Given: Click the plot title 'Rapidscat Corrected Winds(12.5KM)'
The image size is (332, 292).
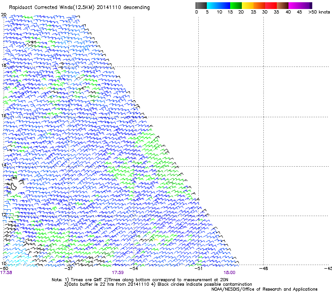Looking at the screenshot, I should (x=52, y=8).
